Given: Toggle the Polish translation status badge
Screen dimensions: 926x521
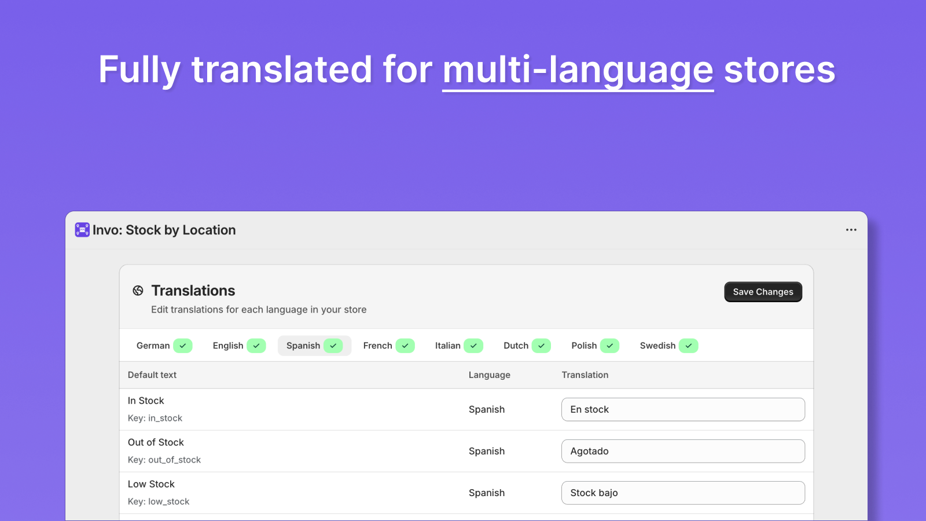Looking at the screenshot, I should 611,346.
